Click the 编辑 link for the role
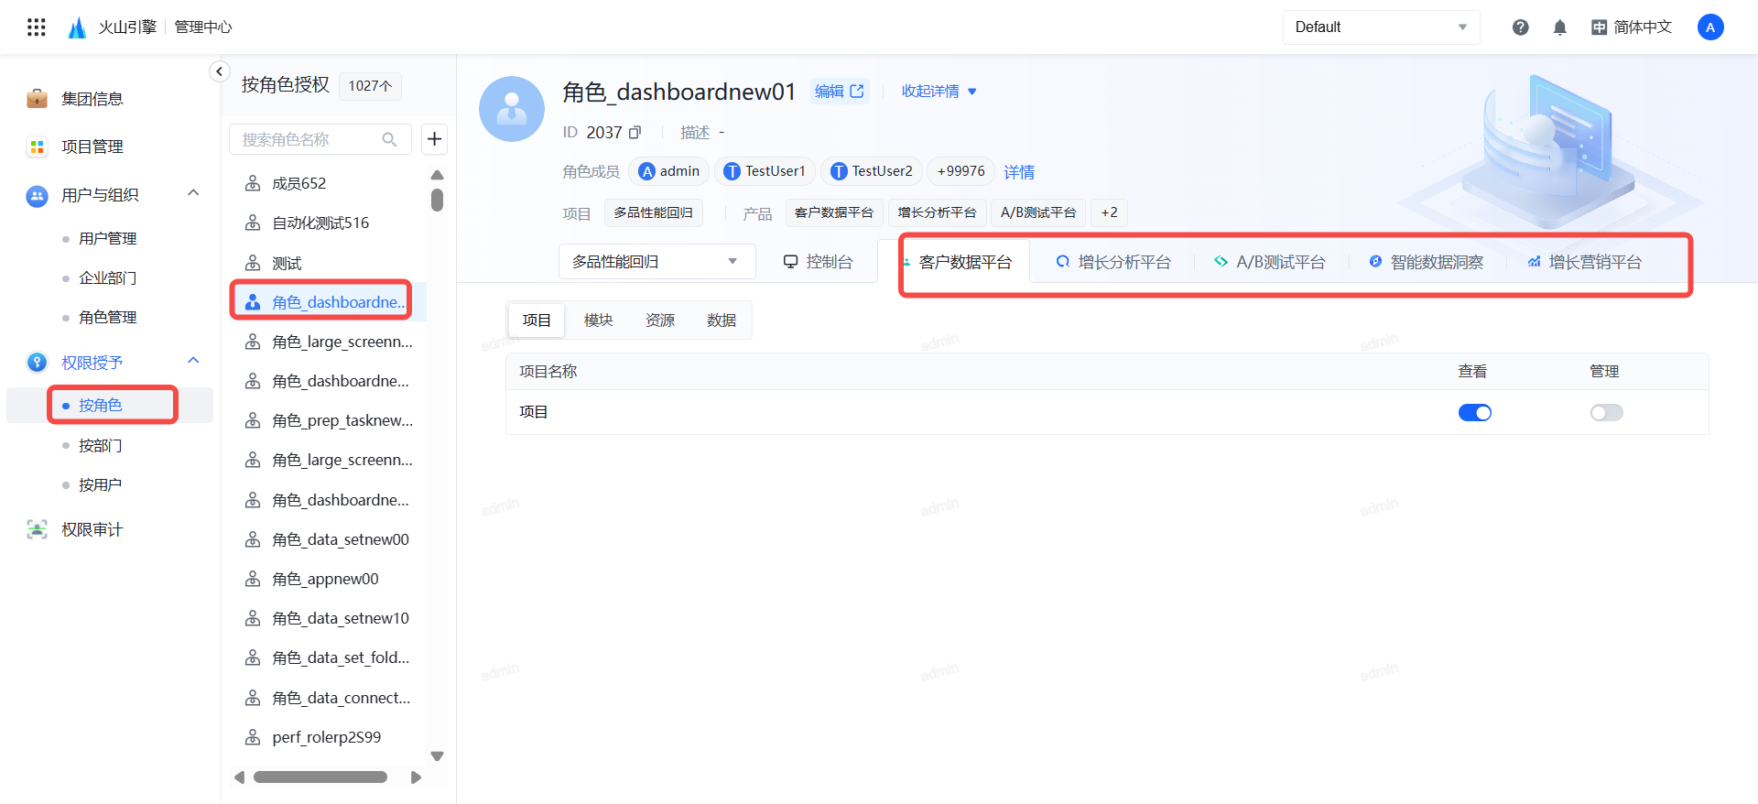This screenshot has width=1758, height=804. [x=830, y=91]
